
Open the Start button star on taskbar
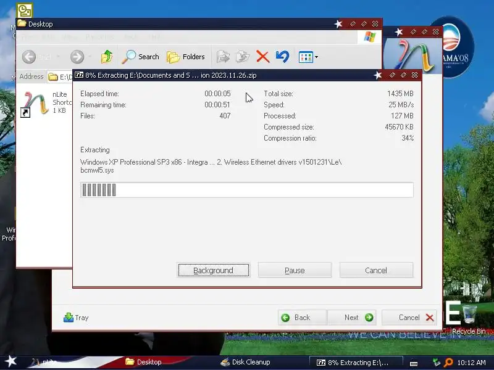(x=11, y=361)
